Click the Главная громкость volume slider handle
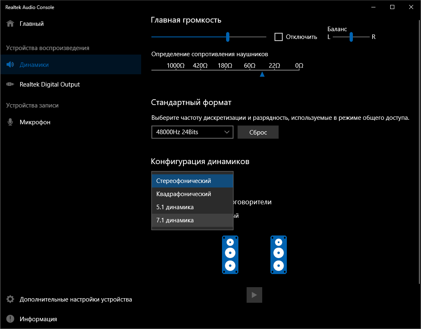This screenshot has width=421, height=329. 228,37
